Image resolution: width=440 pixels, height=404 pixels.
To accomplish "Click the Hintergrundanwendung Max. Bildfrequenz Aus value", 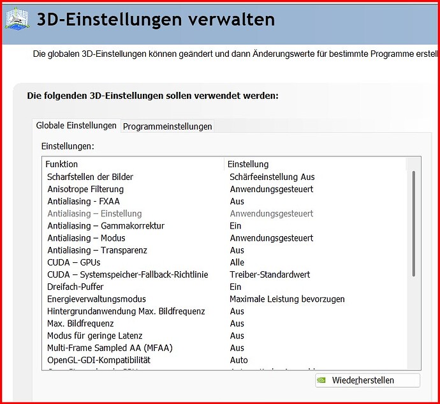I will [237, 311].
